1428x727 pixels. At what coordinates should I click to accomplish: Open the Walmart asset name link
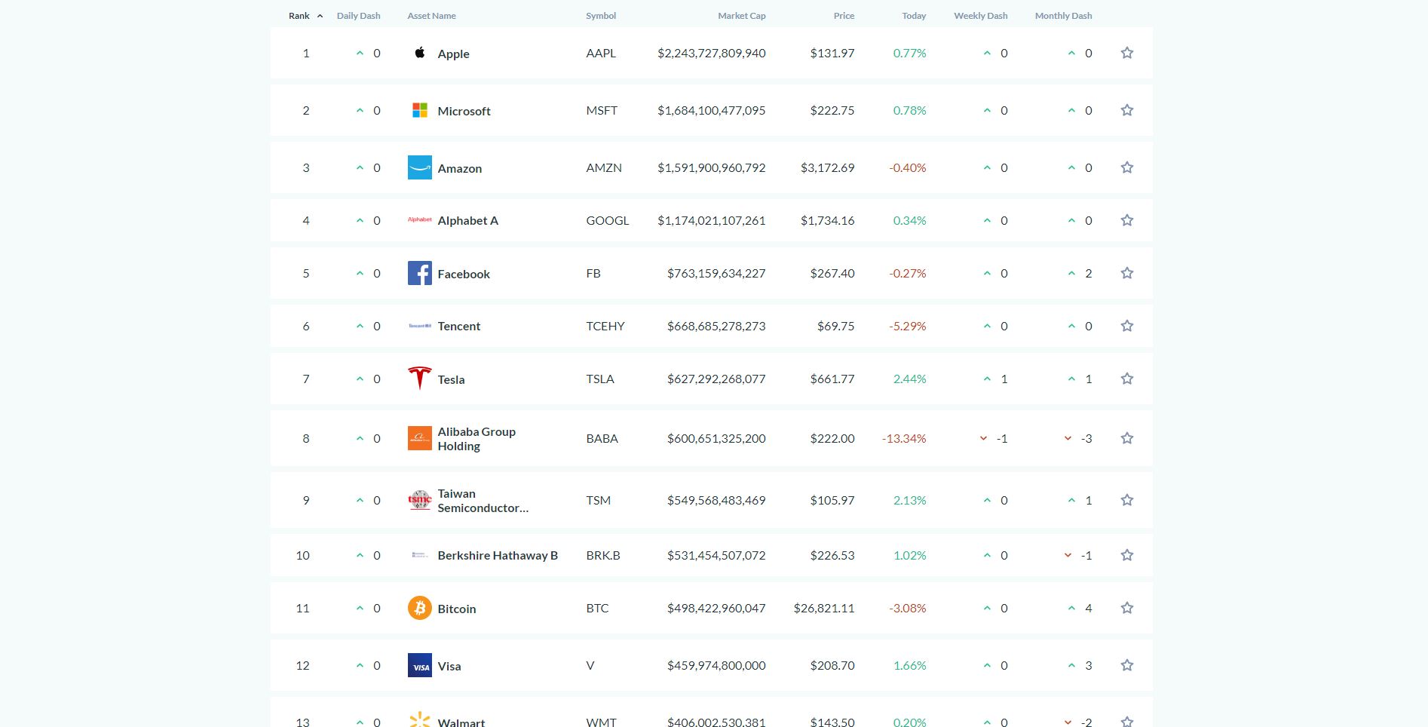(461, 722)
